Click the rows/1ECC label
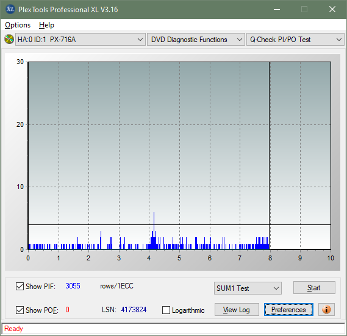This screenshot has height=336, width=347. [116, 286]
